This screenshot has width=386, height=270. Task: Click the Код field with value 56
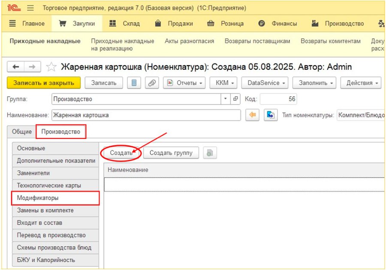[x=278, y=99]
